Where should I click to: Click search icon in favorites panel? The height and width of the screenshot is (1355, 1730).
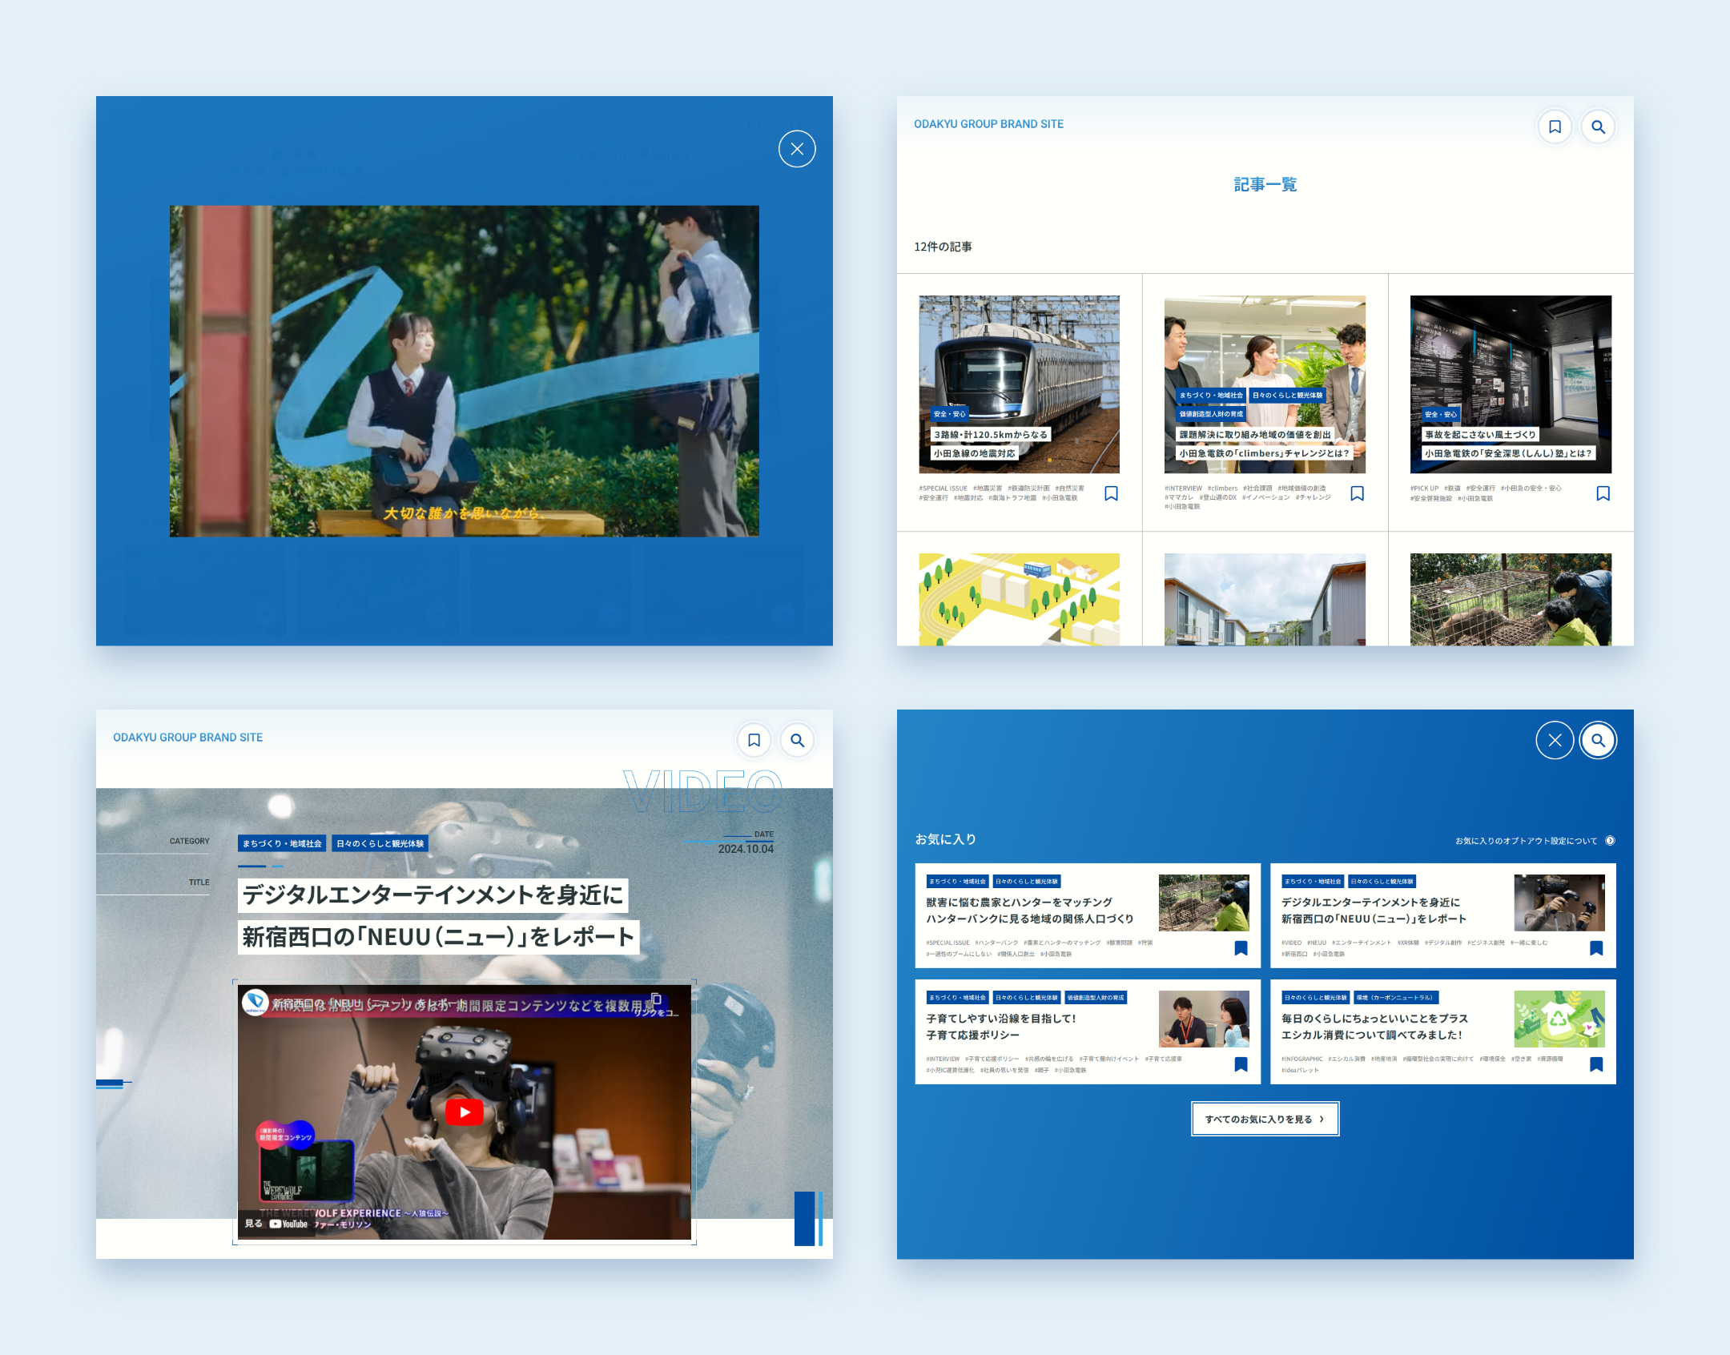pyautogui.click(x=1598, y=740)
